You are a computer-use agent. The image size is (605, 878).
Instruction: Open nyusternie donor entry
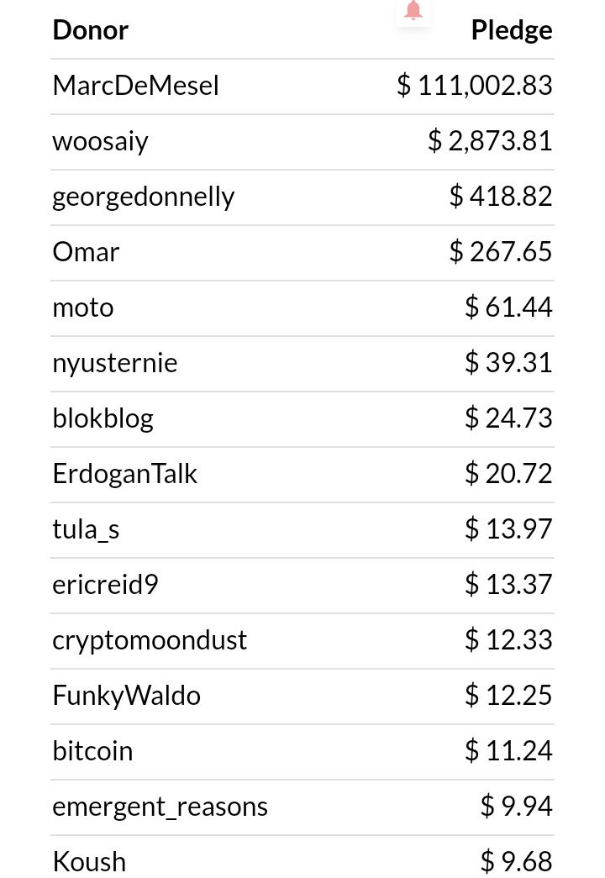pos(115,363)
